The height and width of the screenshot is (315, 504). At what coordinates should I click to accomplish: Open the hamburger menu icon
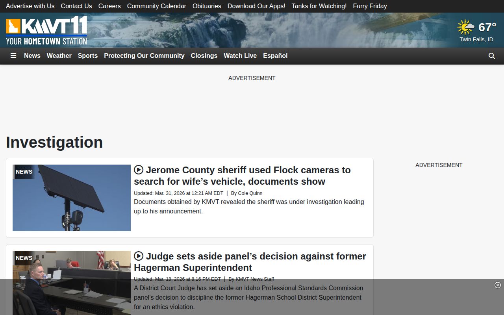tap(13, 56)
